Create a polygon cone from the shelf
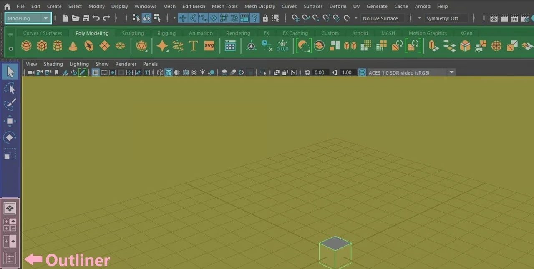Image resolution: width=534 pixels, height=269 pixels. coord(73,46)
